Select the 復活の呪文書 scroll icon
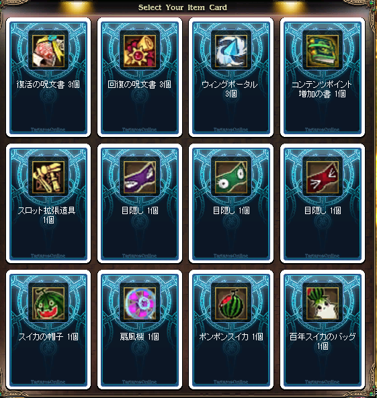The image size is (377, 398). click(48, 51)
